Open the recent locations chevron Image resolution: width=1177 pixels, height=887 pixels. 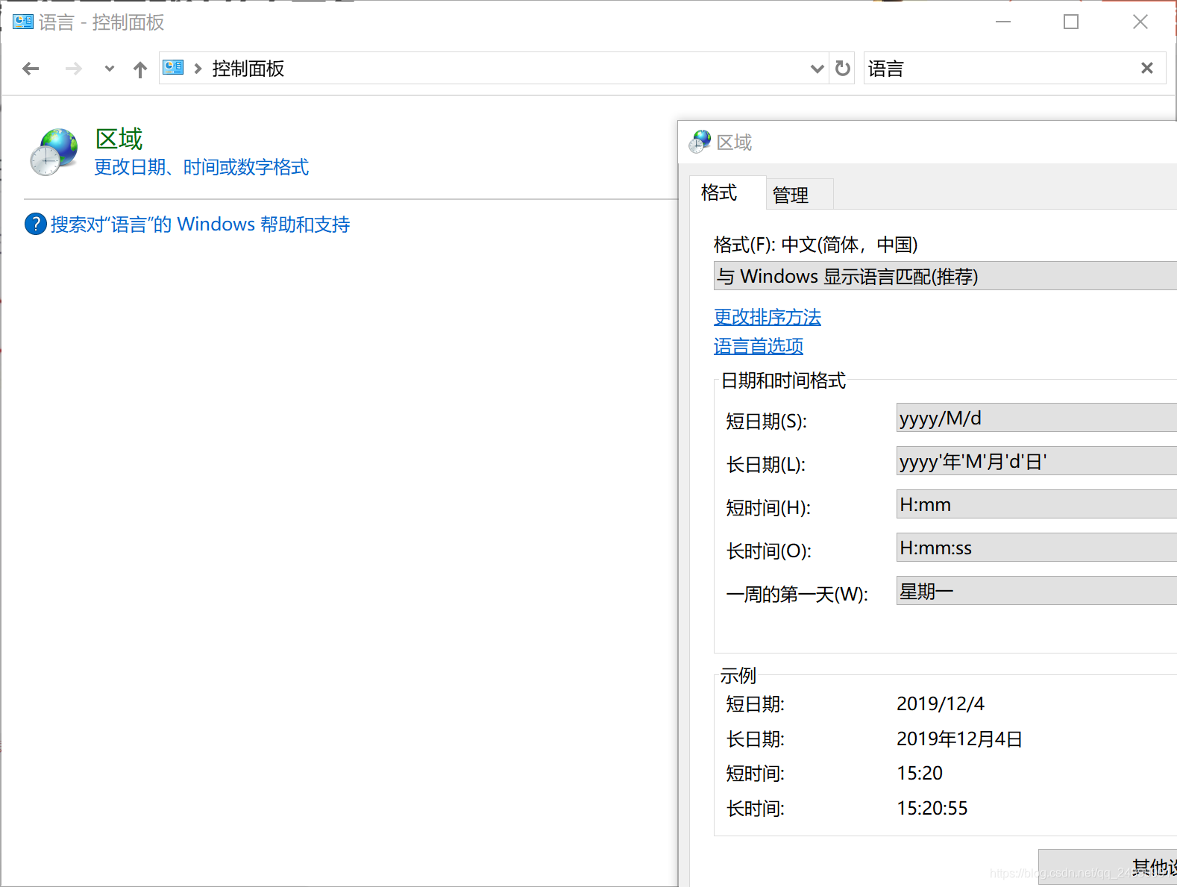point(110,69)
